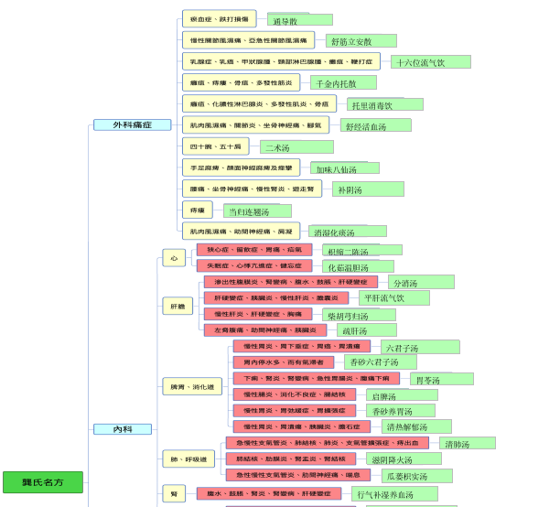Click the red node starting with 狭心症
This screenshot has height=507, width=560.
[x=254, y=250]
